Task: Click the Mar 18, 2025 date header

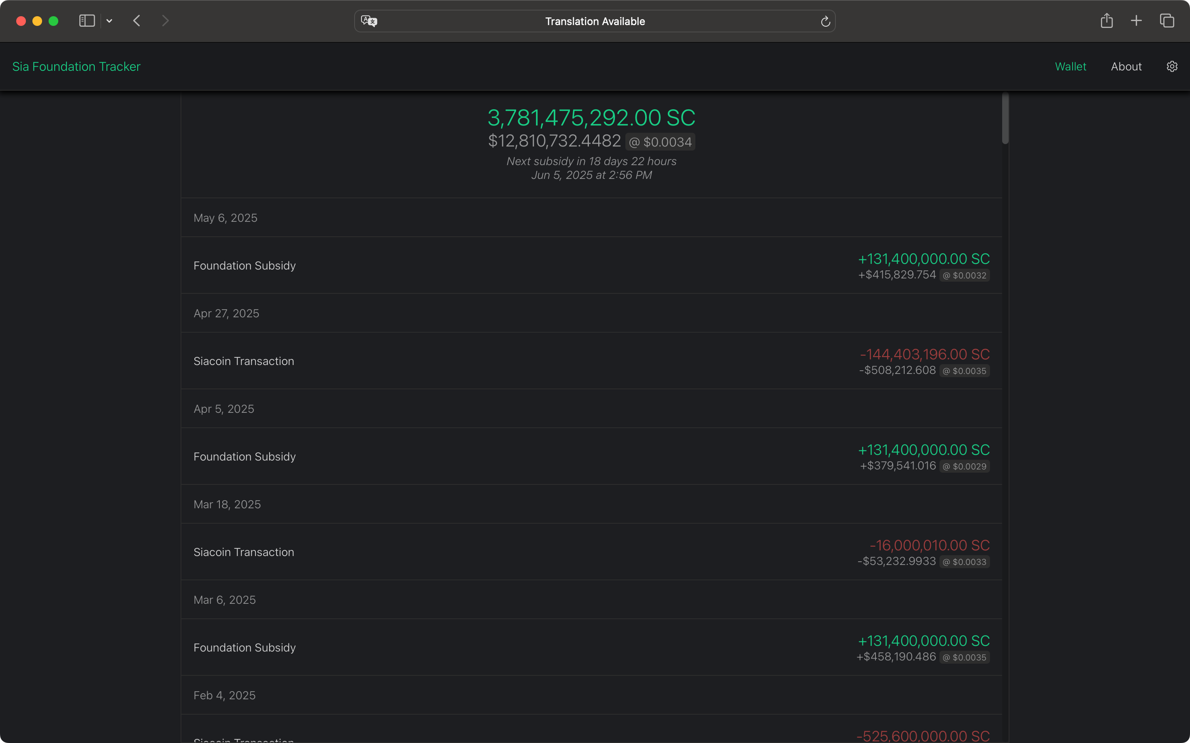Action: tap(227, 504)
